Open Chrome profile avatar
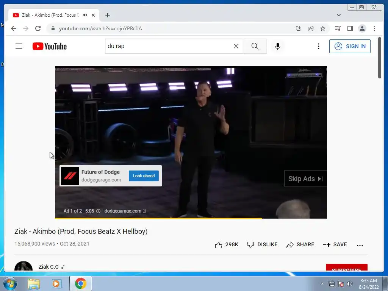 tap(362, 28)
